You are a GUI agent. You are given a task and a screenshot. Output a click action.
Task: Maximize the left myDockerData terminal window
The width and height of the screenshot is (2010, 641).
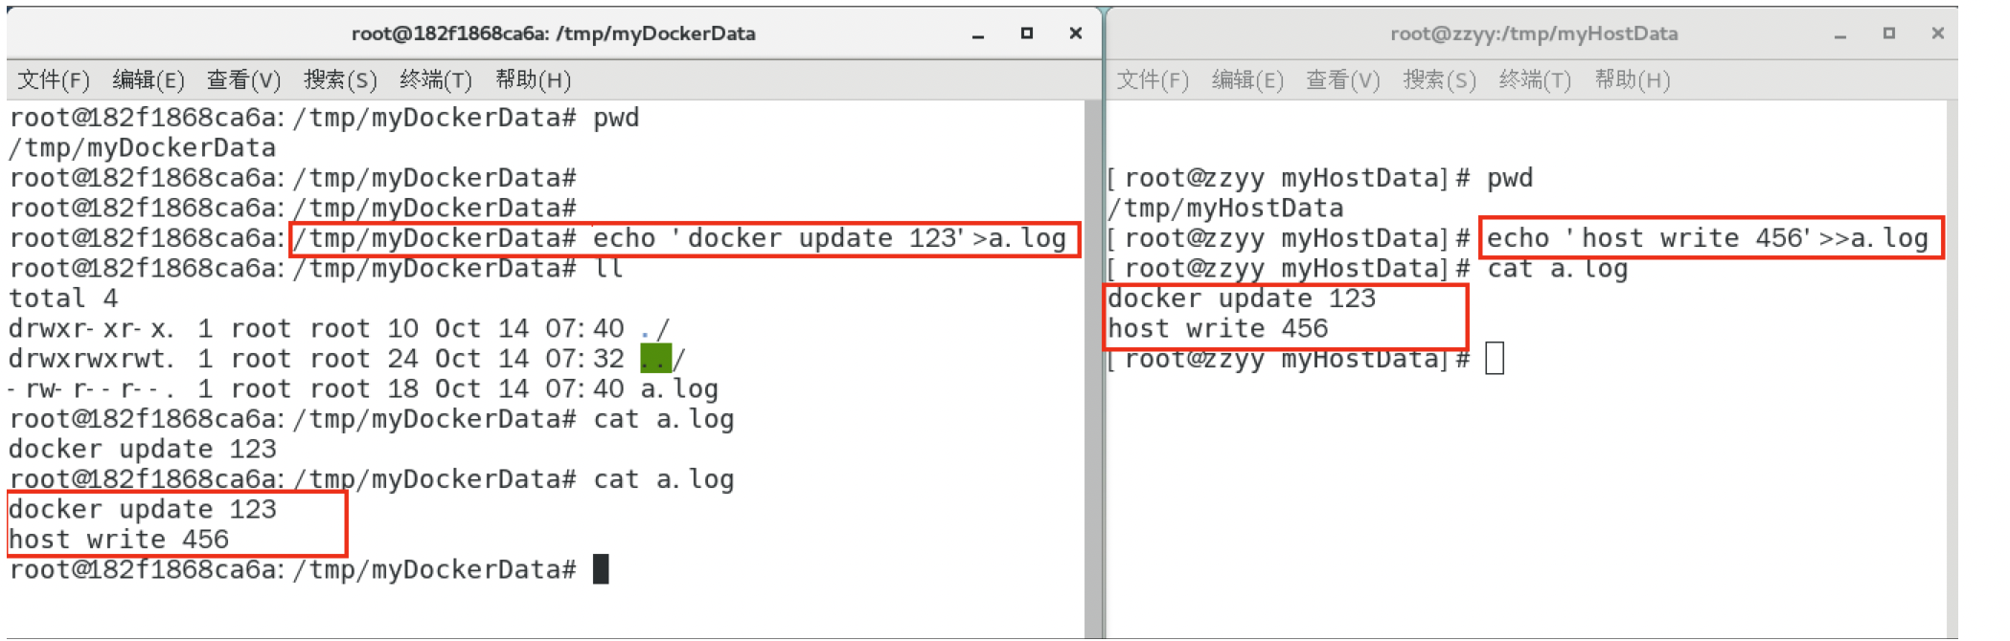pyautogui.click(x=1027, y=33)
